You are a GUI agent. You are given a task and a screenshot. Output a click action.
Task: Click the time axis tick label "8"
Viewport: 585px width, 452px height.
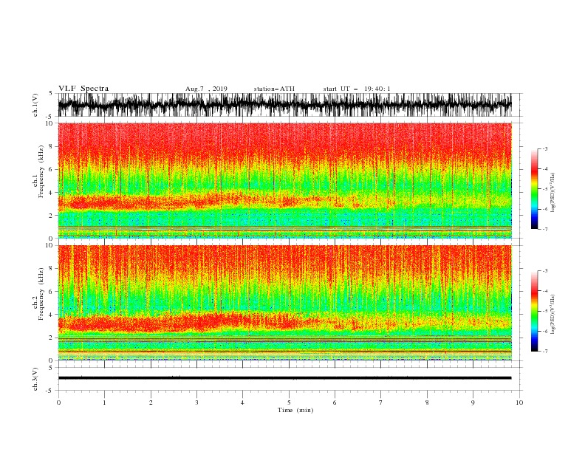(x=427, y=403)
